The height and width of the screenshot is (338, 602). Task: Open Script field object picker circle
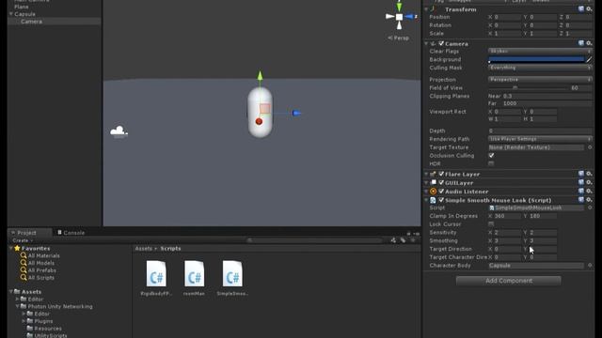pos(590,207)
